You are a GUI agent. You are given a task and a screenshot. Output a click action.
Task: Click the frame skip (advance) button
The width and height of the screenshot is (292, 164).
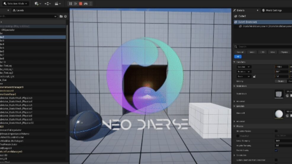coord(76,4)
